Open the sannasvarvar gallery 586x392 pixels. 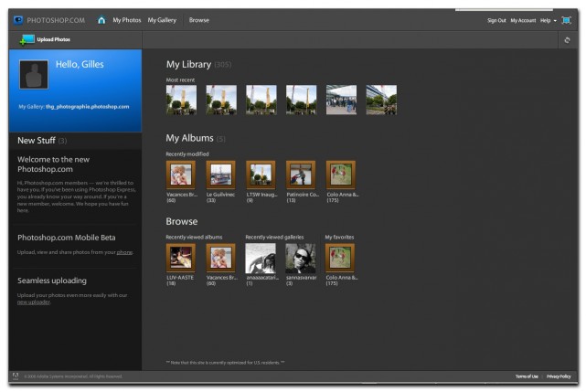[301, 259]
